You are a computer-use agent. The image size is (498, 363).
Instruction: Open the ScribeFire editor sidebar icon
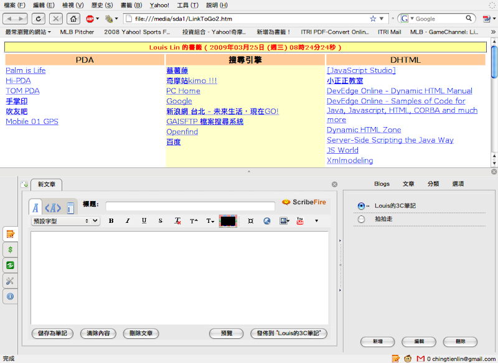coord(10,234)
